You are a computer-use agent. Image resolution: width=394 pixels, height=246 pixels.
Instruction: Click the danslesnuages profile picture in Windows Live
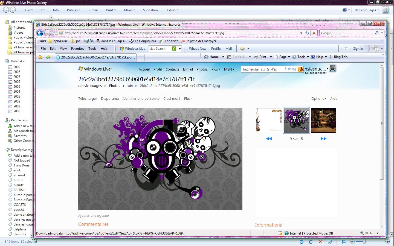pyautogui.click(x=332, y=68)
